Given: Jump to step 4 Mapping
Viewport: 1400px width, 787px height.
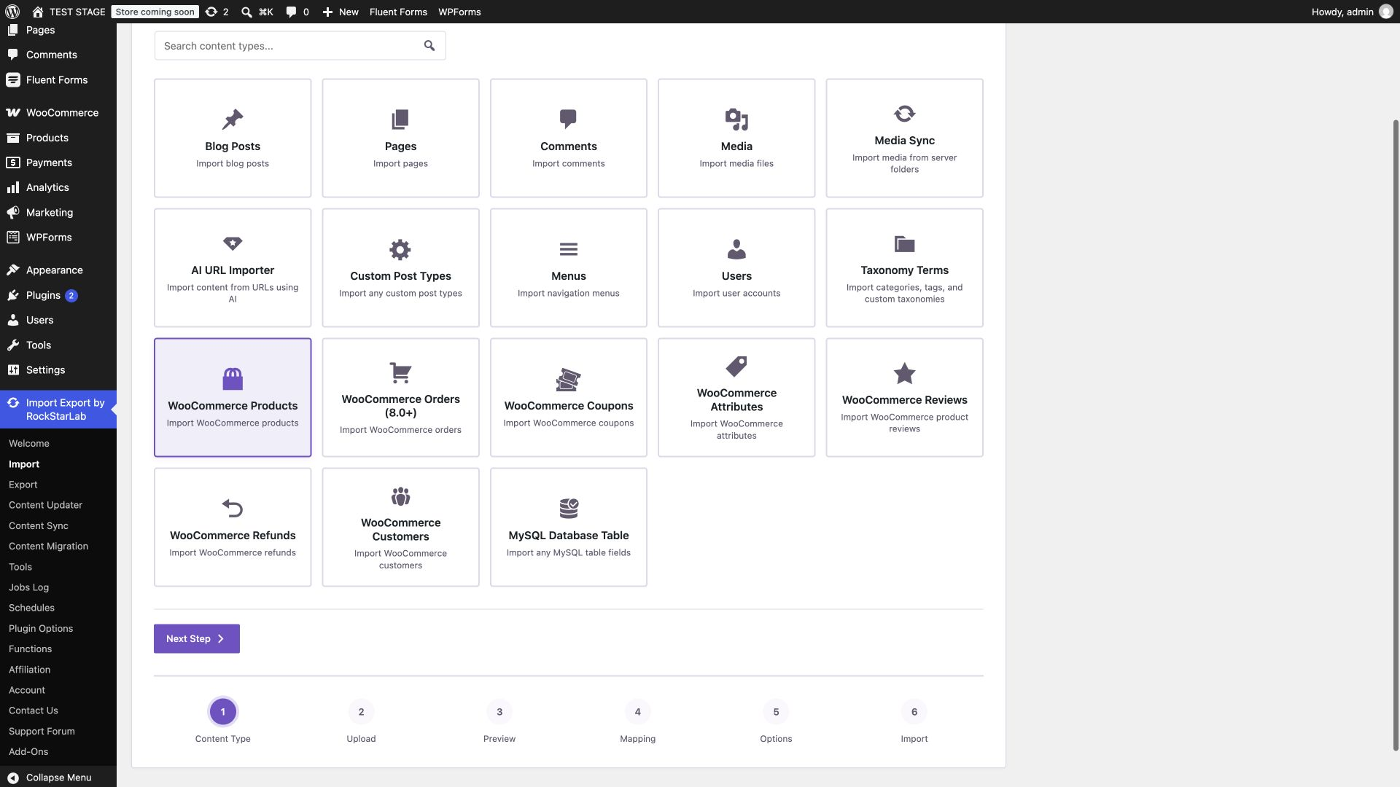Looking at the screenshot, I should [637, 721].
